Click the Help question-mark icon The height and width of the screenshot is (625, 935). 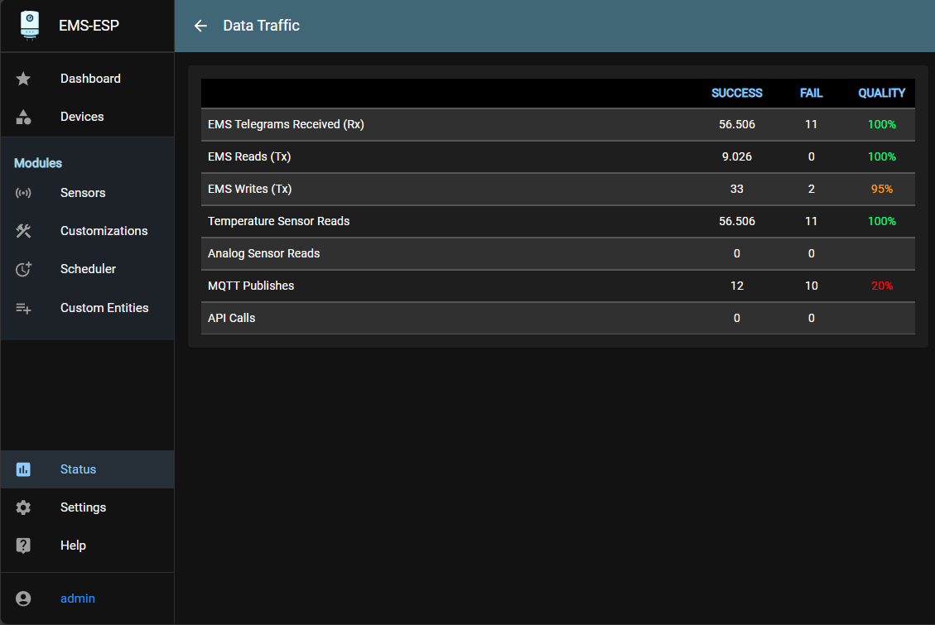coord(22,545)
